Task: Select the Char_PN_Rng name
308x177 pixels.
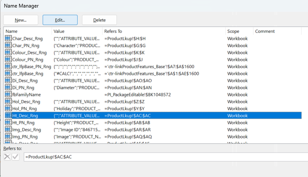Action: coord(26,46)
